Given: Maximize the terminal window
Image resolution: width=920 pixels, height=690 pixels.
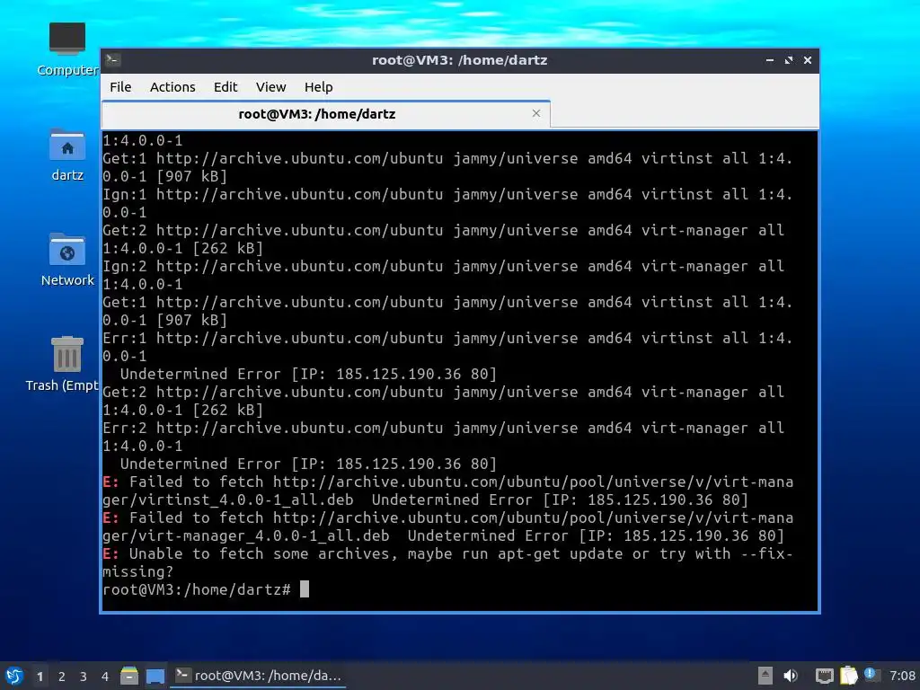Looking at the screenshot, I should pos(789,60).
